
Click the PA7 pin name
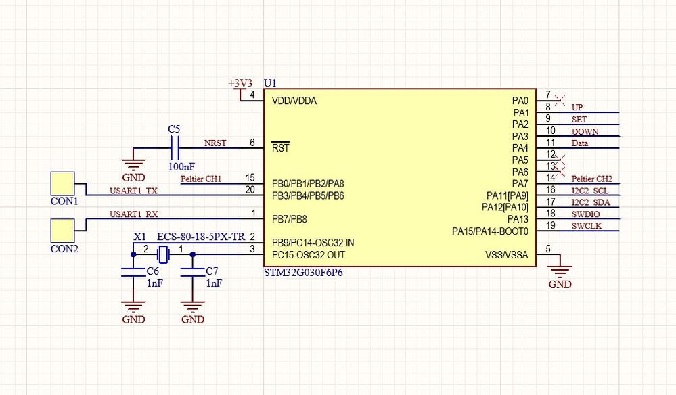520,184
